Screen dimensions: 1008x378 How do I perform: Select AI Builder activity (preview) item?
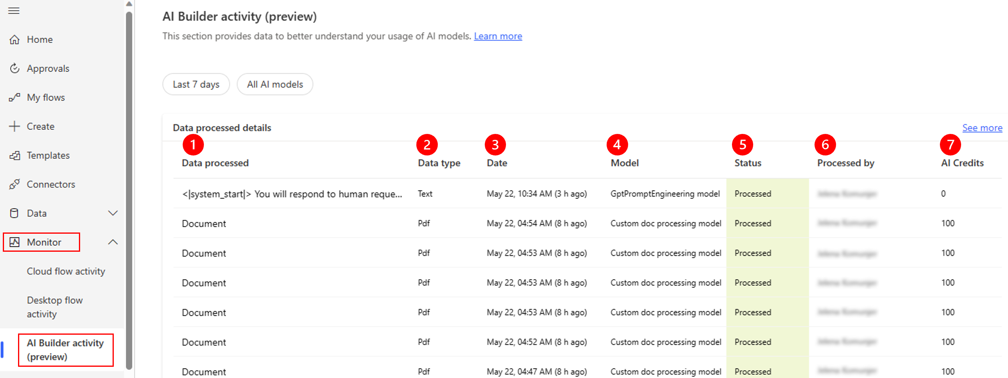tap(65, 350)
